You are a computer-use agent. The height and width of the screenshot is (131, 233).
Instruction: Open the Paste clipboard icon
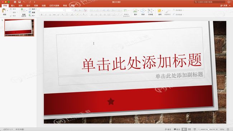pos(4,11)
